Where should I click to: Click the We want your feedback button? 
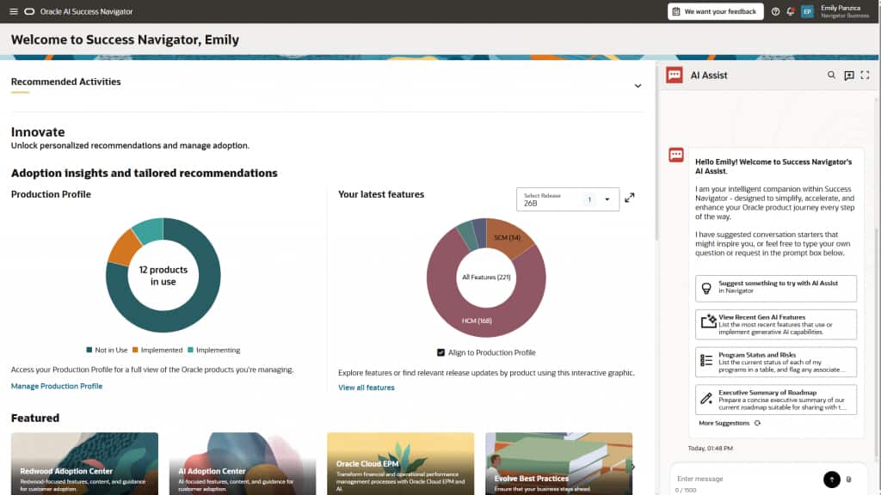tap(715, 11)
